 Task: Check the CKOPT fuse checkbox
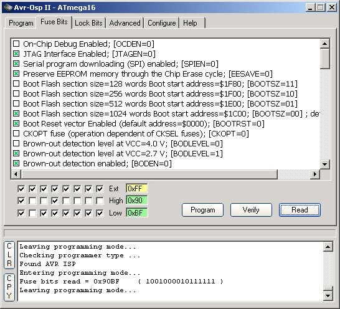click(x=16, y=134)
